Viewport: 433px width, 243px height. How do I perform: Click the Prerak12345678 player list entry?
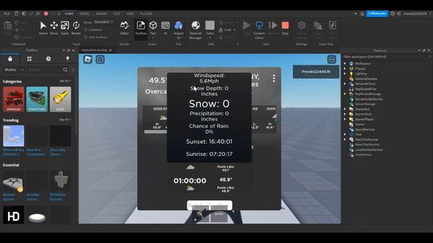[x=316, y=72]
